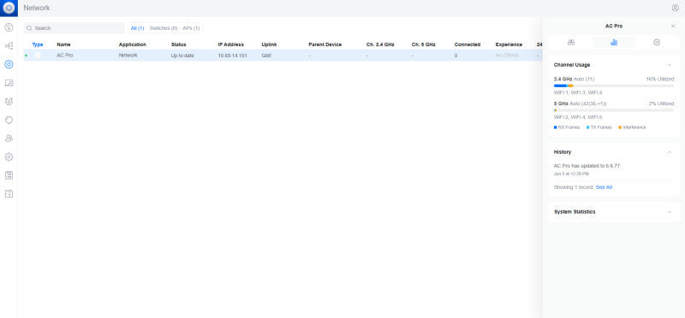The height and width of the screenshot is (318, 685).
Task: Open the Topology icon in the sidebar
Action: [9, 46]
